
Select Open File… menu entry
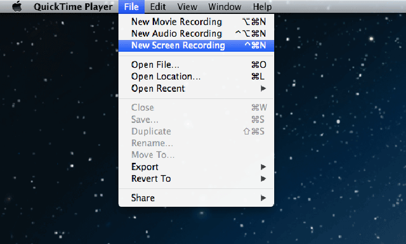[155, 64]
